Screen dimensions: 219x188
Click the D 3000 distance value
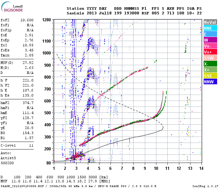pos(93,177)
